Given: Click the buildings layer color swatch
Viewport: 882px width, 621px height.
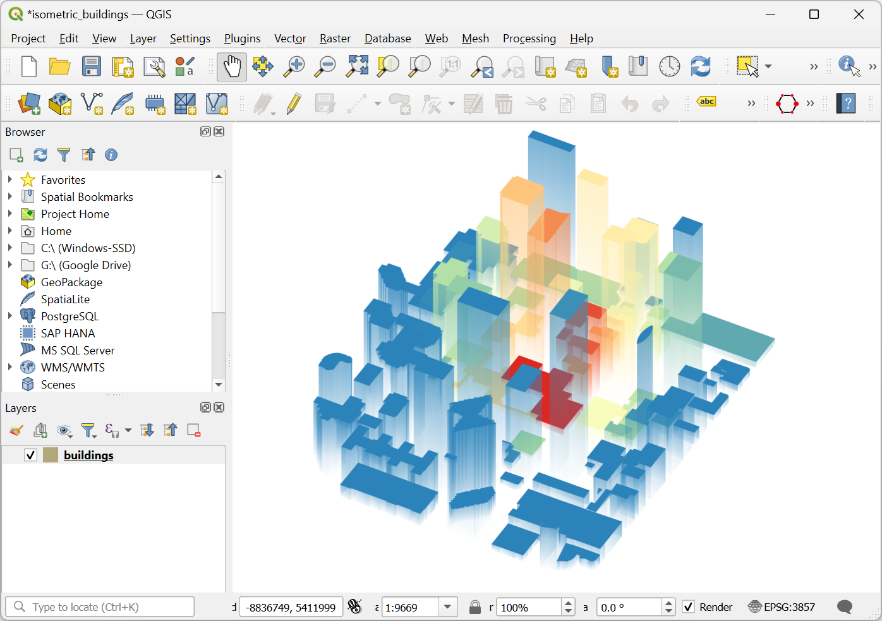Looking at the screenshot, I should coord(51,455).
